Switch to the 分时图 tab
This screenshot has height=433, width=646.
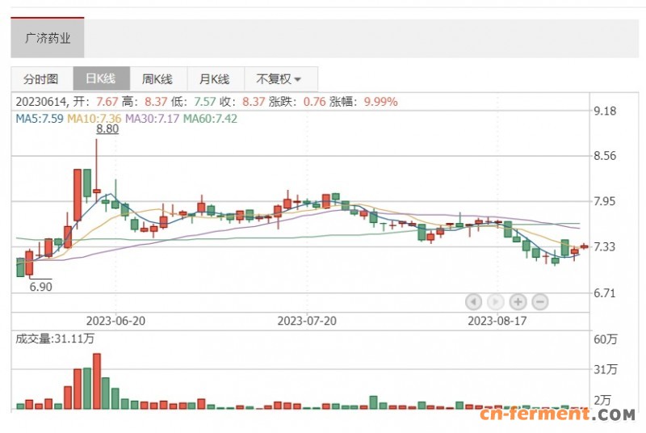point(41,79)
